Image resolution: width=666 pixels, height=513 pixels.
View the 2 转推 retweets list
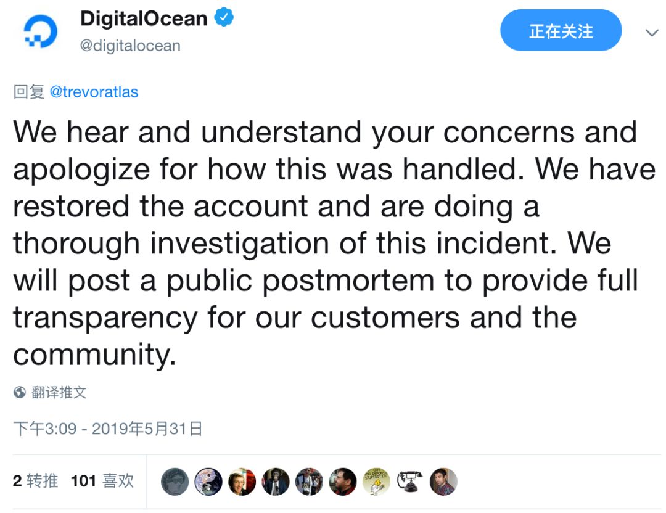point(35,481)
